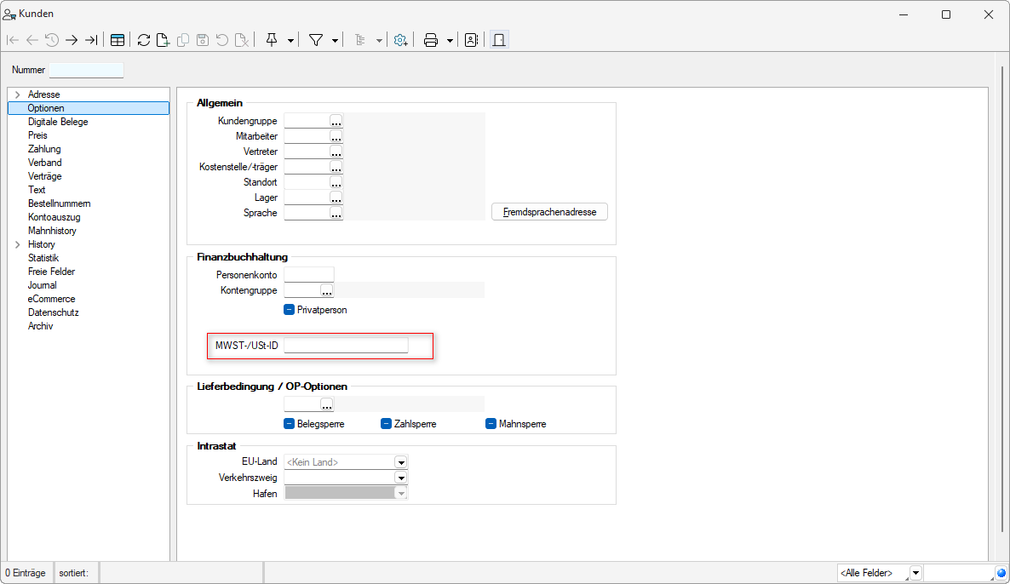Click into the MWST-/USt-ID field

click(x=346, y=346)
